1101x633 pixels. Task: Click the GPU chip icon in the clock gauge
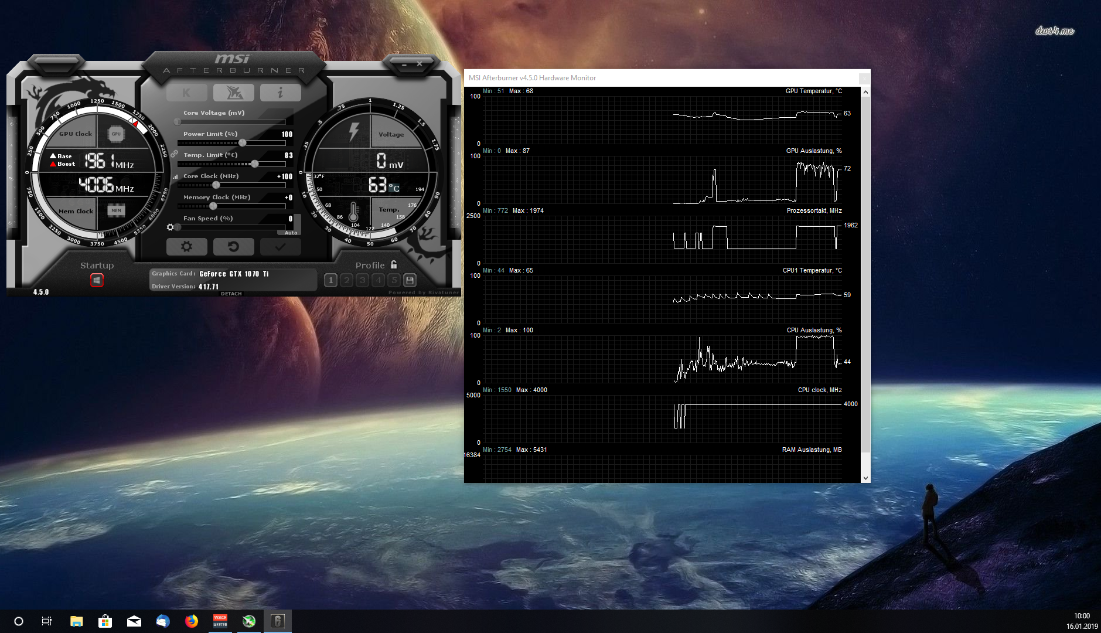coord(116,134)
